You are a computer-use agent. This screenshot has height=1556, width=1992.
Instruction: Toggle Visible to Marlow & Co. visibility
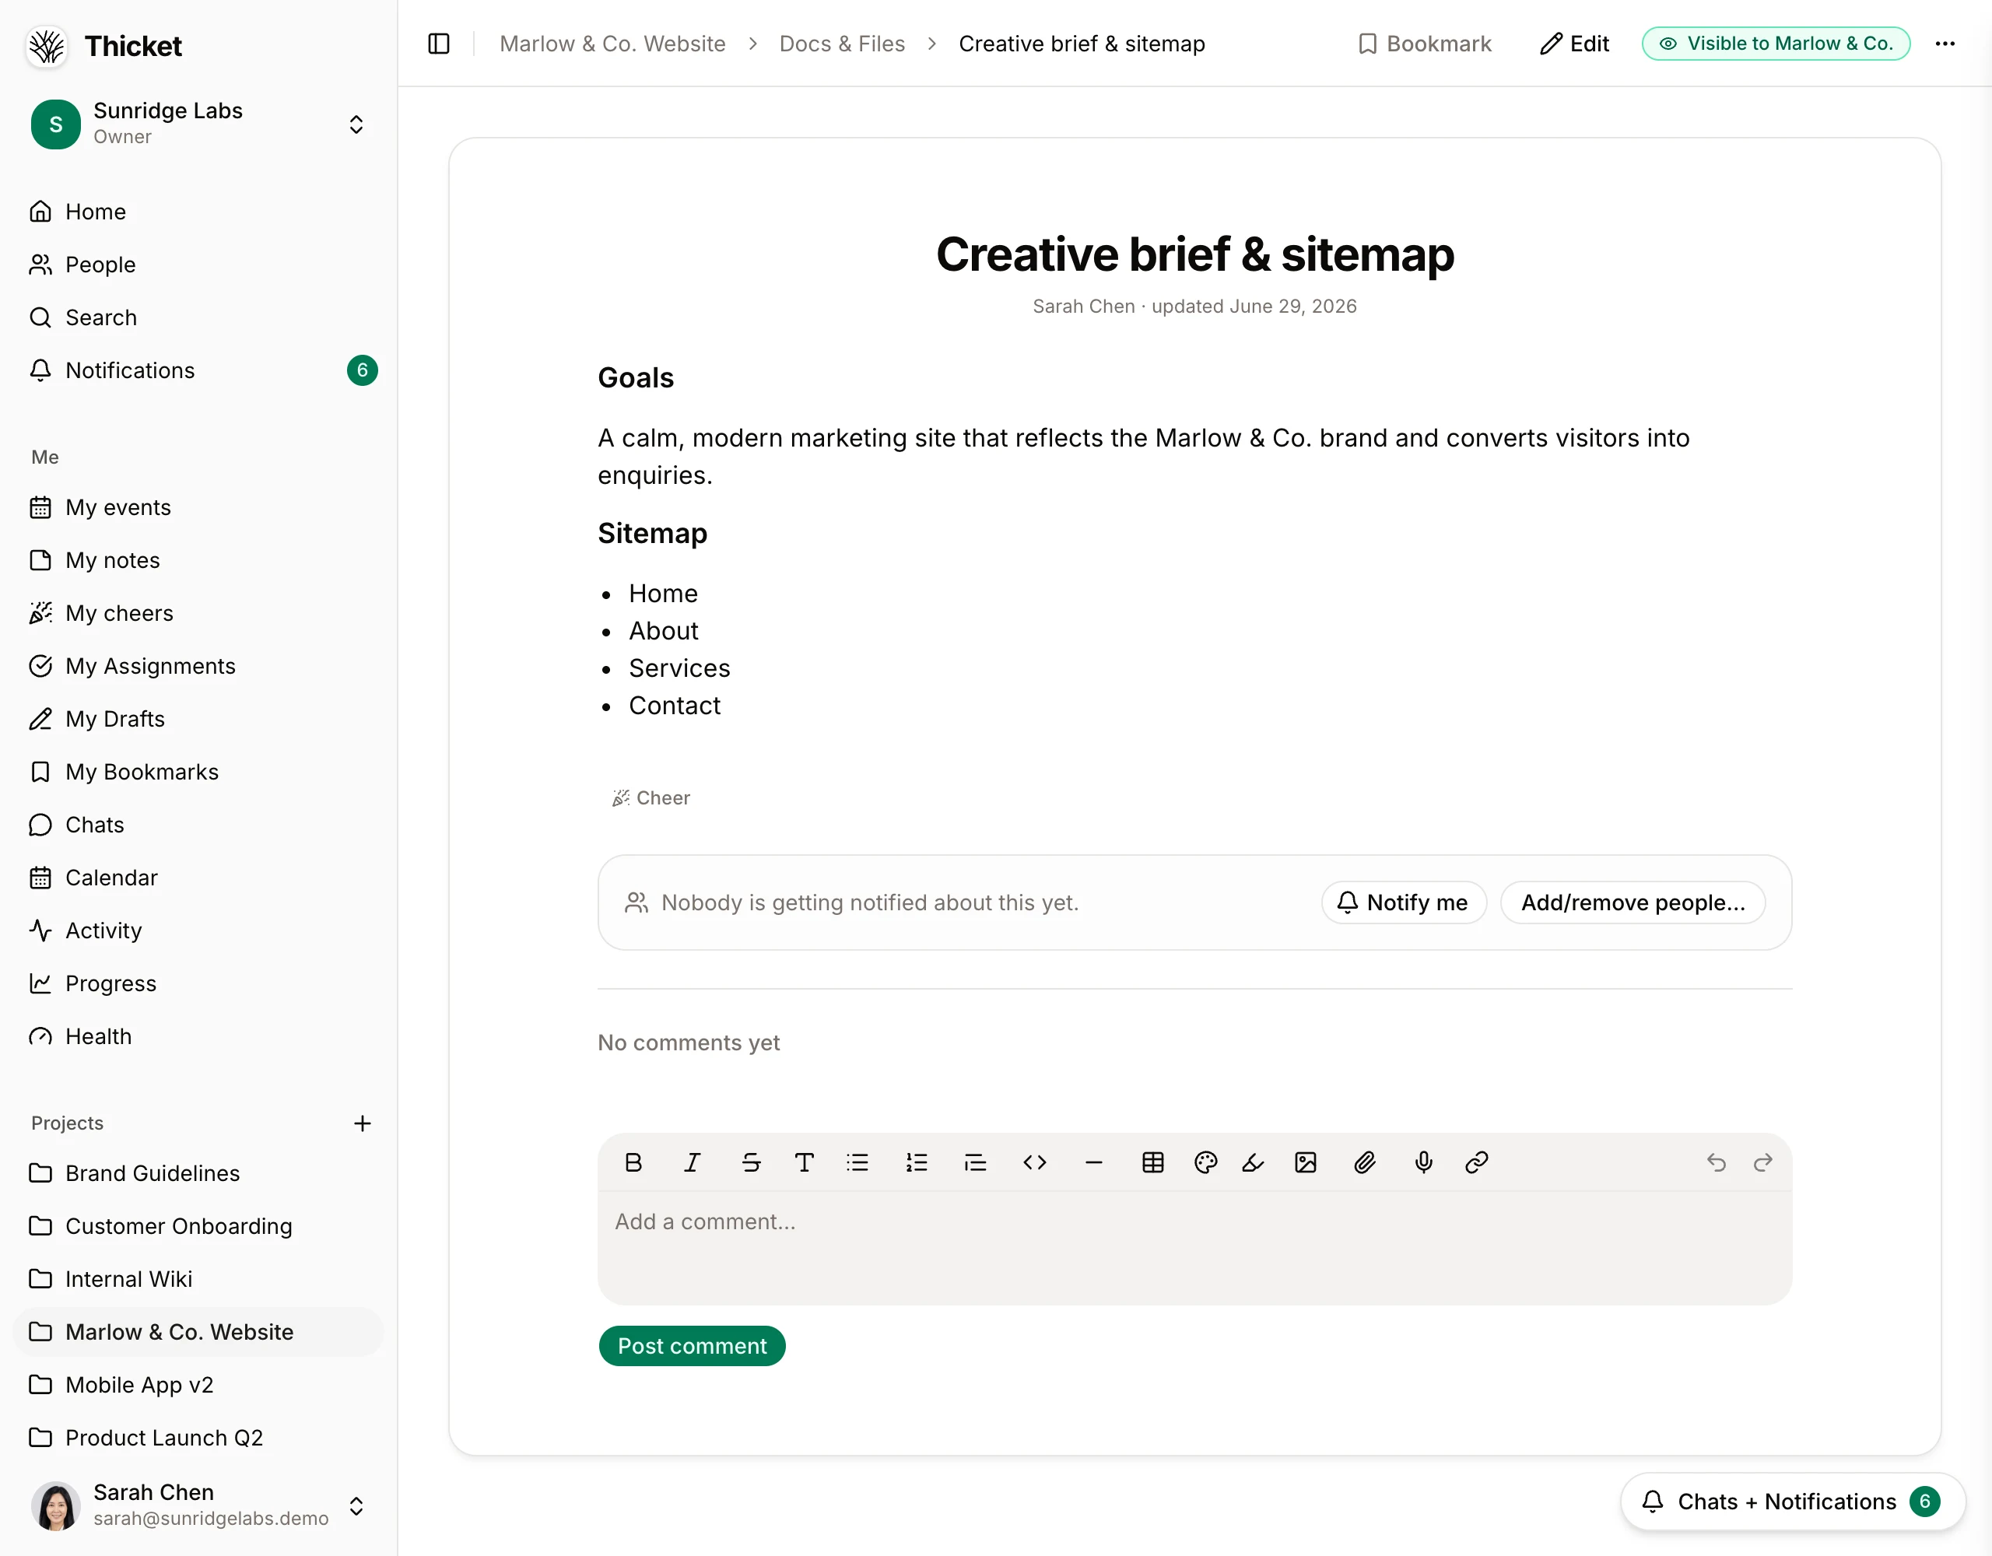click(1776, 44)
